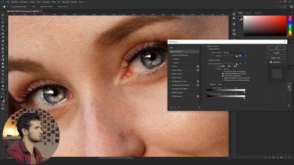Move effect down arrow in dialog
This screenshot has height=165, width=294.
[179, 107]
